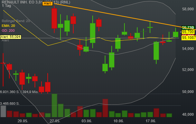Click the 20.05. date label
The image size is (196, 124).
tap(23, 121)
